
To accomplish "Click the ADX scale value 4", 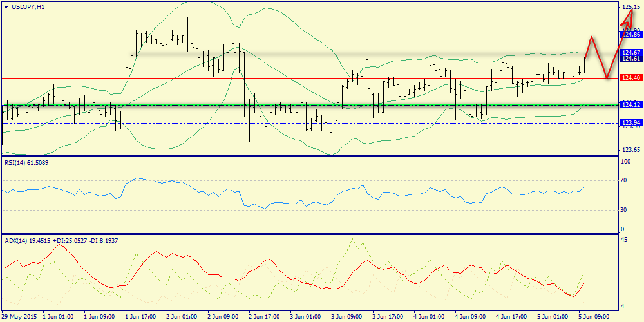I will click(x=623, y=307).
